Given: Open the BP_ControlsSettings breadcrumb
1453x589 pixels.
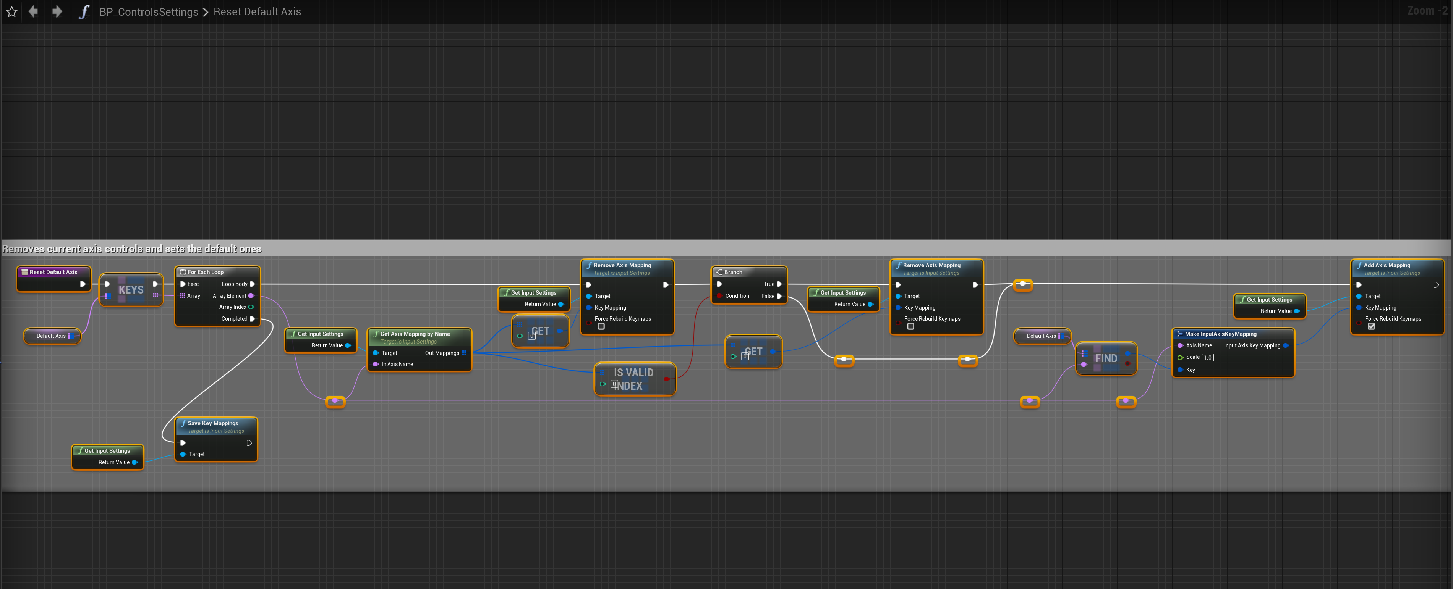Looking at the screenshot, I should (x=148, y=12).
